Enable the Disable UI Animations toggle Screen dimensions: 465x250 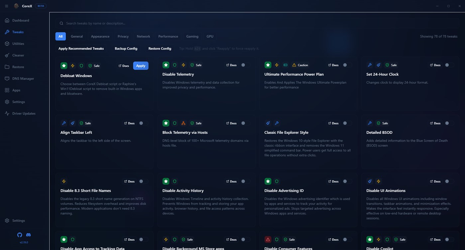[449, 181]
